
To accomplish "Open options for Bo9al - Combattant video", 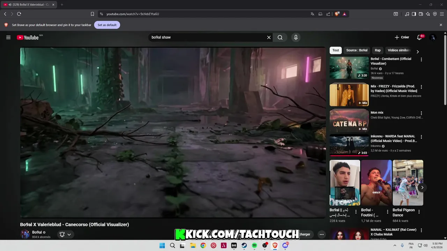I will click(421, 60).
